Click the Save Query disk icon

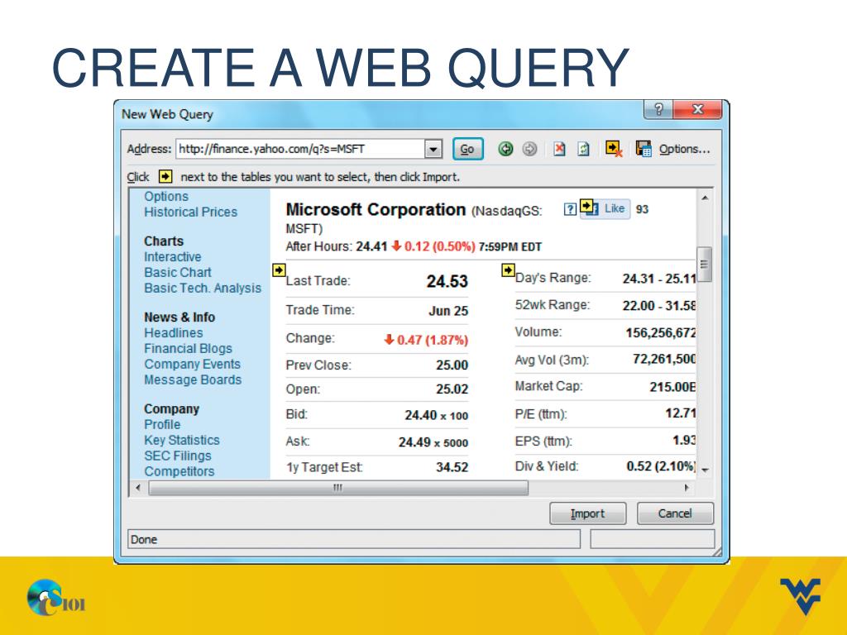click(x=644, y=149)
